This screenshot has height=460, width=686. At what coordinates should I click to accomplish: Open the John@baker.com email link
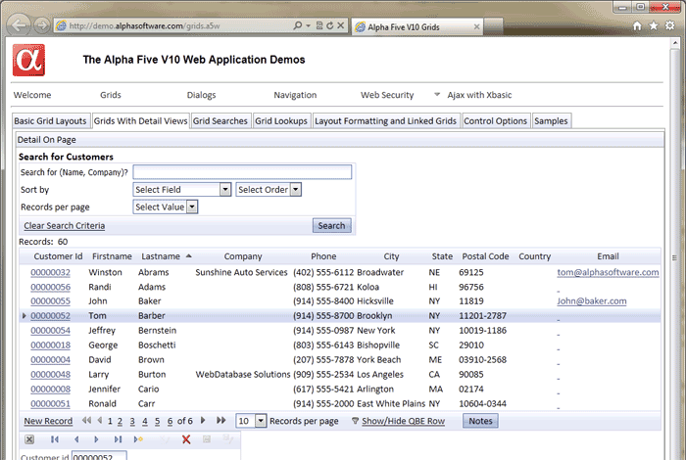[x=592, y=301]
